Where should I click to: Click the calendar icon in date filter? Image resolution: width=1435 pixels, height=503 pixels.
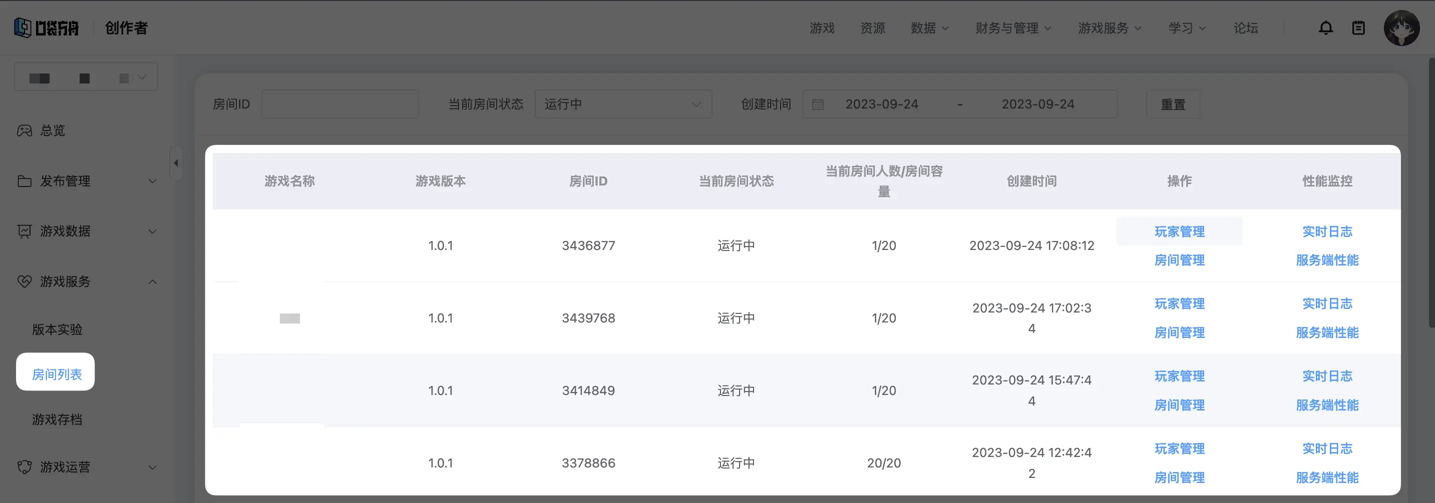[x=817, y=104]
